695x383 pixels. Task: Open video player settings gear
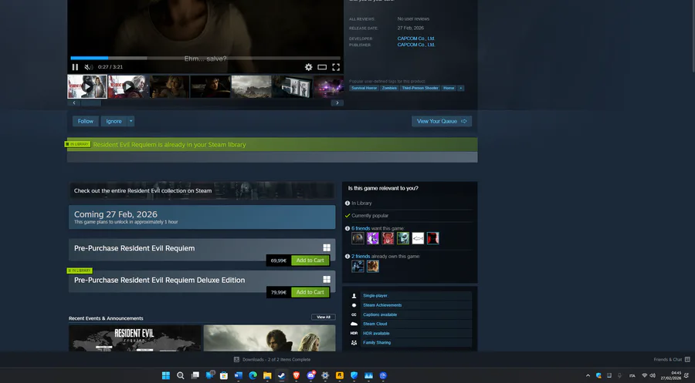tap(308, 67)
